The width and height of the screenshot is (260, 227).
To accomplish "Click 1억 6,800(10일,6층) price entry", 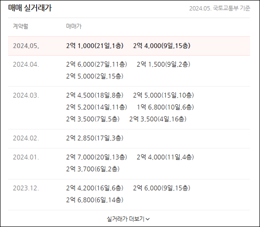I will [x=165, y=107].
